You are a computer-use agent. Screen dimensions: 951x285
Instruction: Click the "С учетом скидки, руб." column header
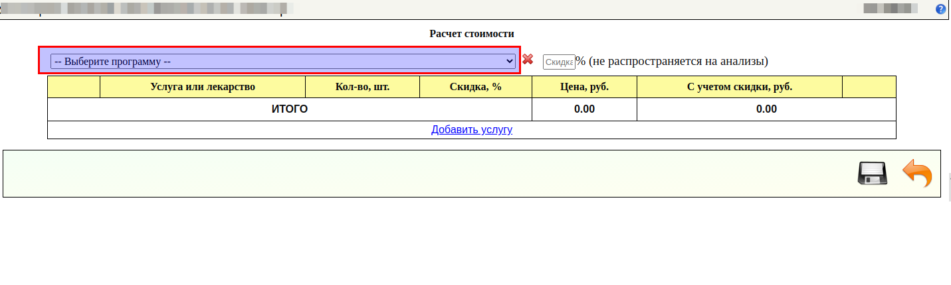(x=739, y=87)
